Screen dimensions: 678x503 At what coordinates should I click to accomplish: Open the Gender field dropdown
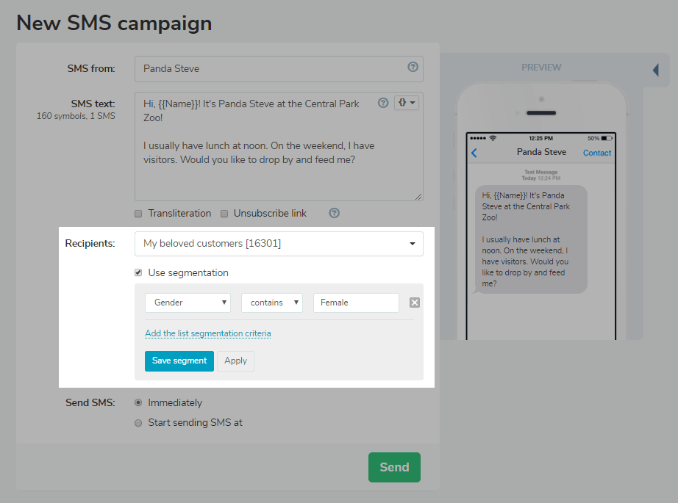click(188, 303)
